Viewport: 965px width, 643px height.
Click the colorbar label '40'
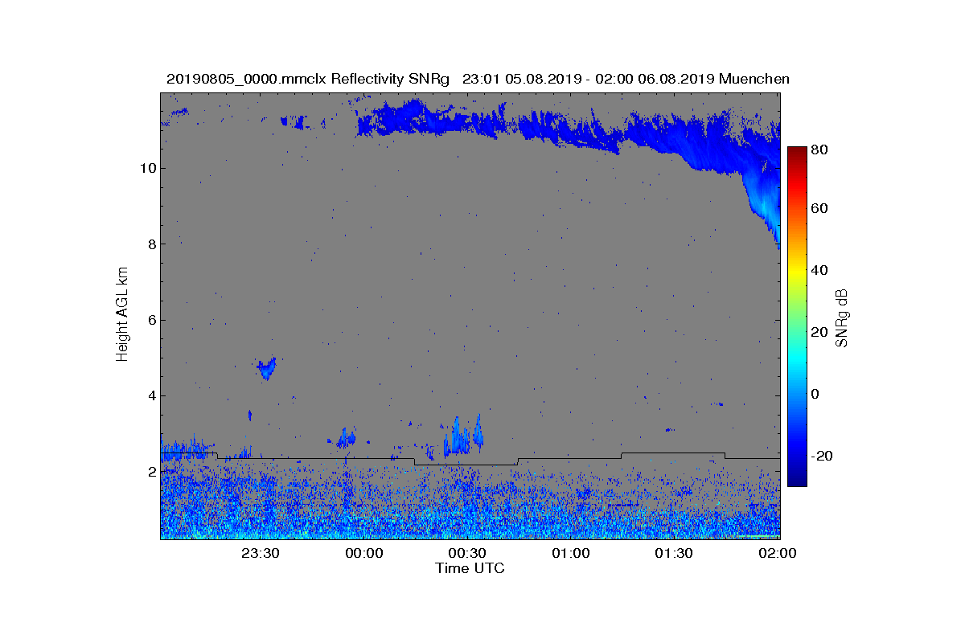point(820,270)
